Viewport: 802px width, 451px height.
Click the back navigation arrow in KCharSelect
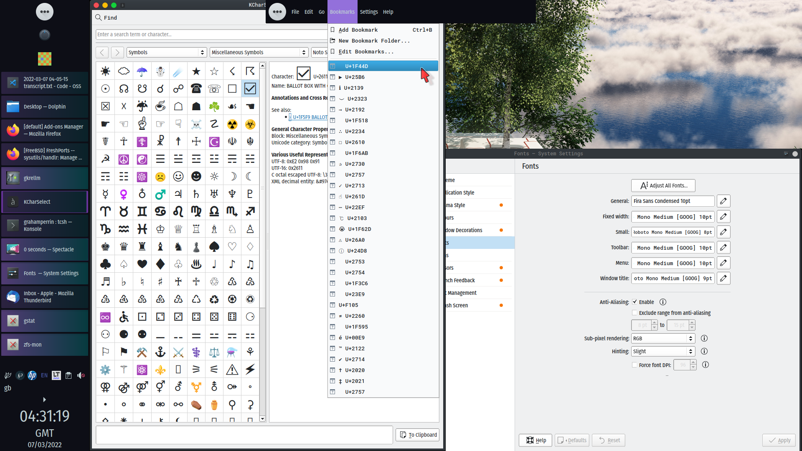tap(102, 52)
